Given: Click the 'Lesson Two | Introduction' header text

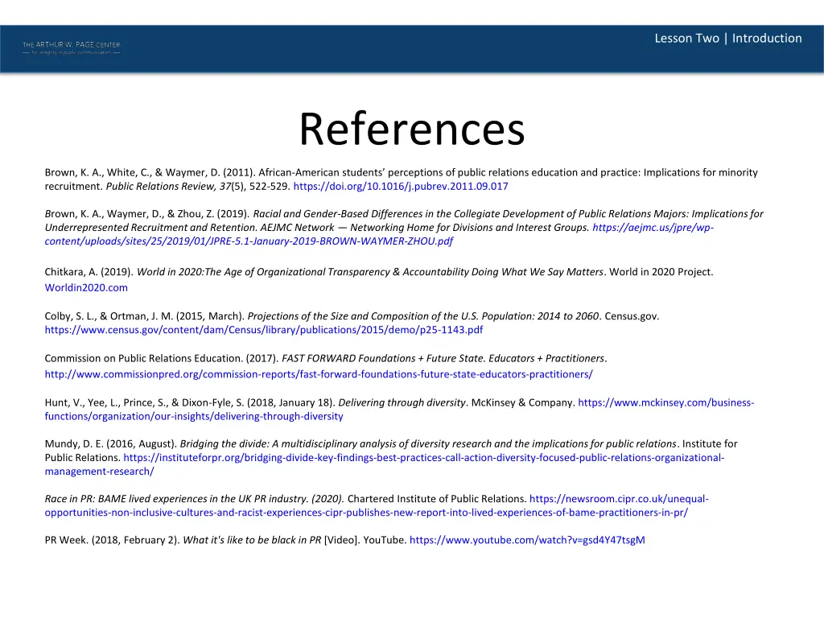Looking at the screenshot, I should pos(727,39).
